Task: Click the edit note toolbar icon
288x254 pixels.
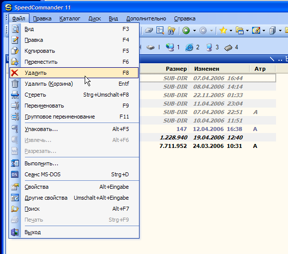Action: 256,30
